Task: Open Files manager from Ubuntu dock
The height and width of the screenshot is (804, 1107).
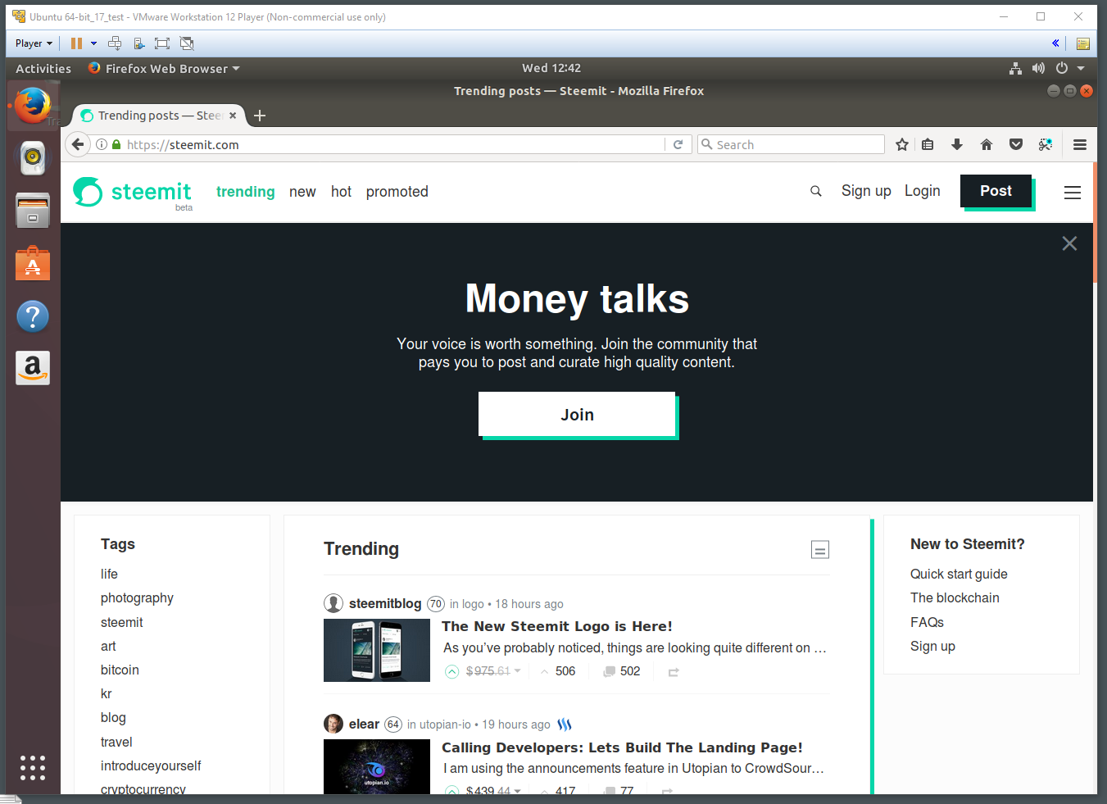Action: point(33,211)
